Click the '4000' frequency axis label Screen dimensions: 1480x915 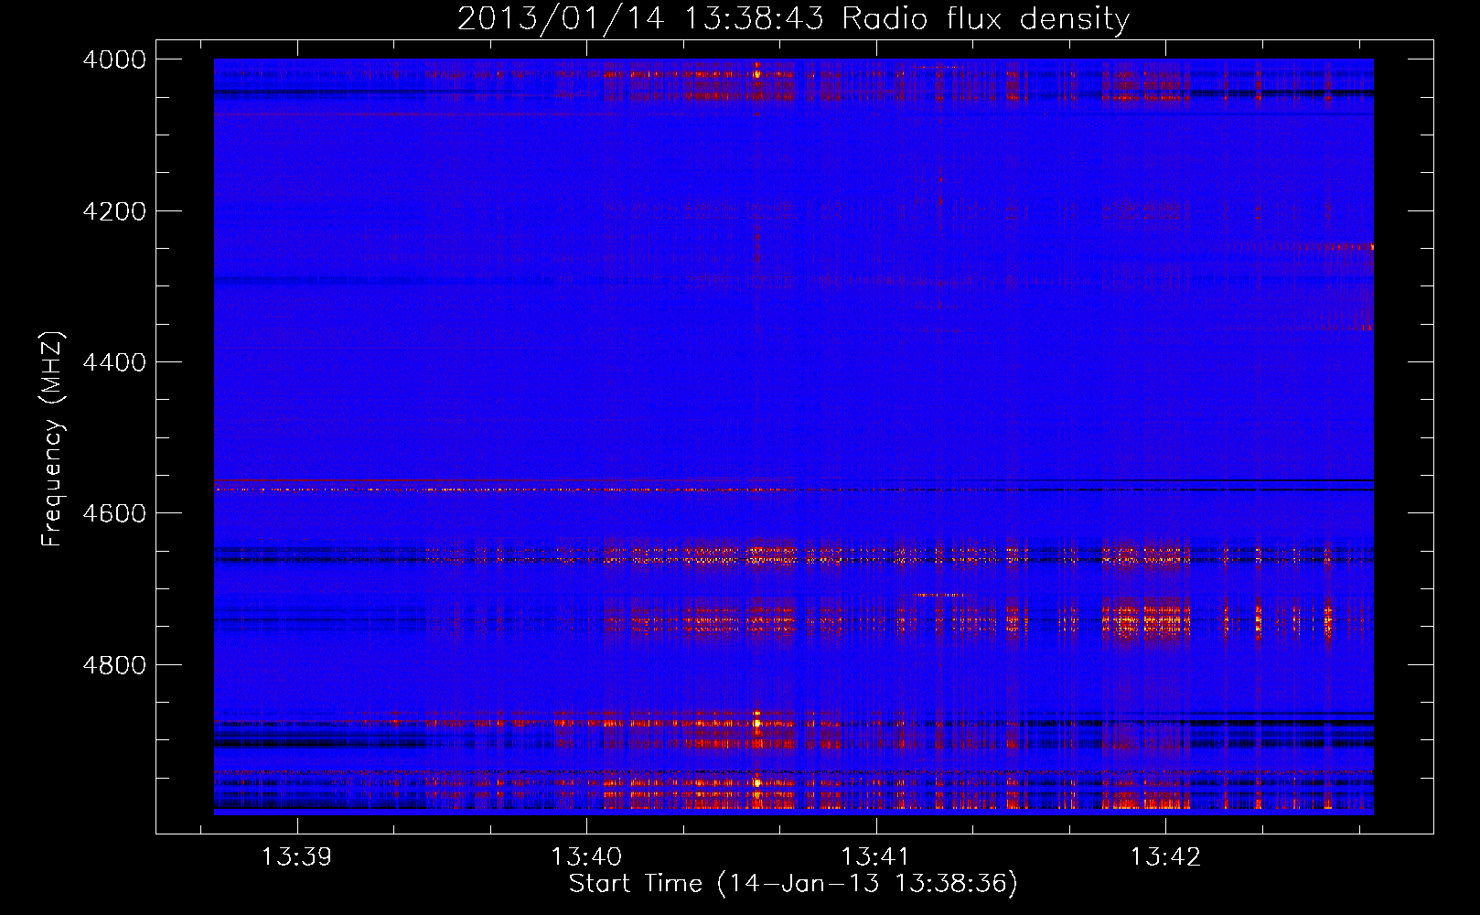[114, 59]
